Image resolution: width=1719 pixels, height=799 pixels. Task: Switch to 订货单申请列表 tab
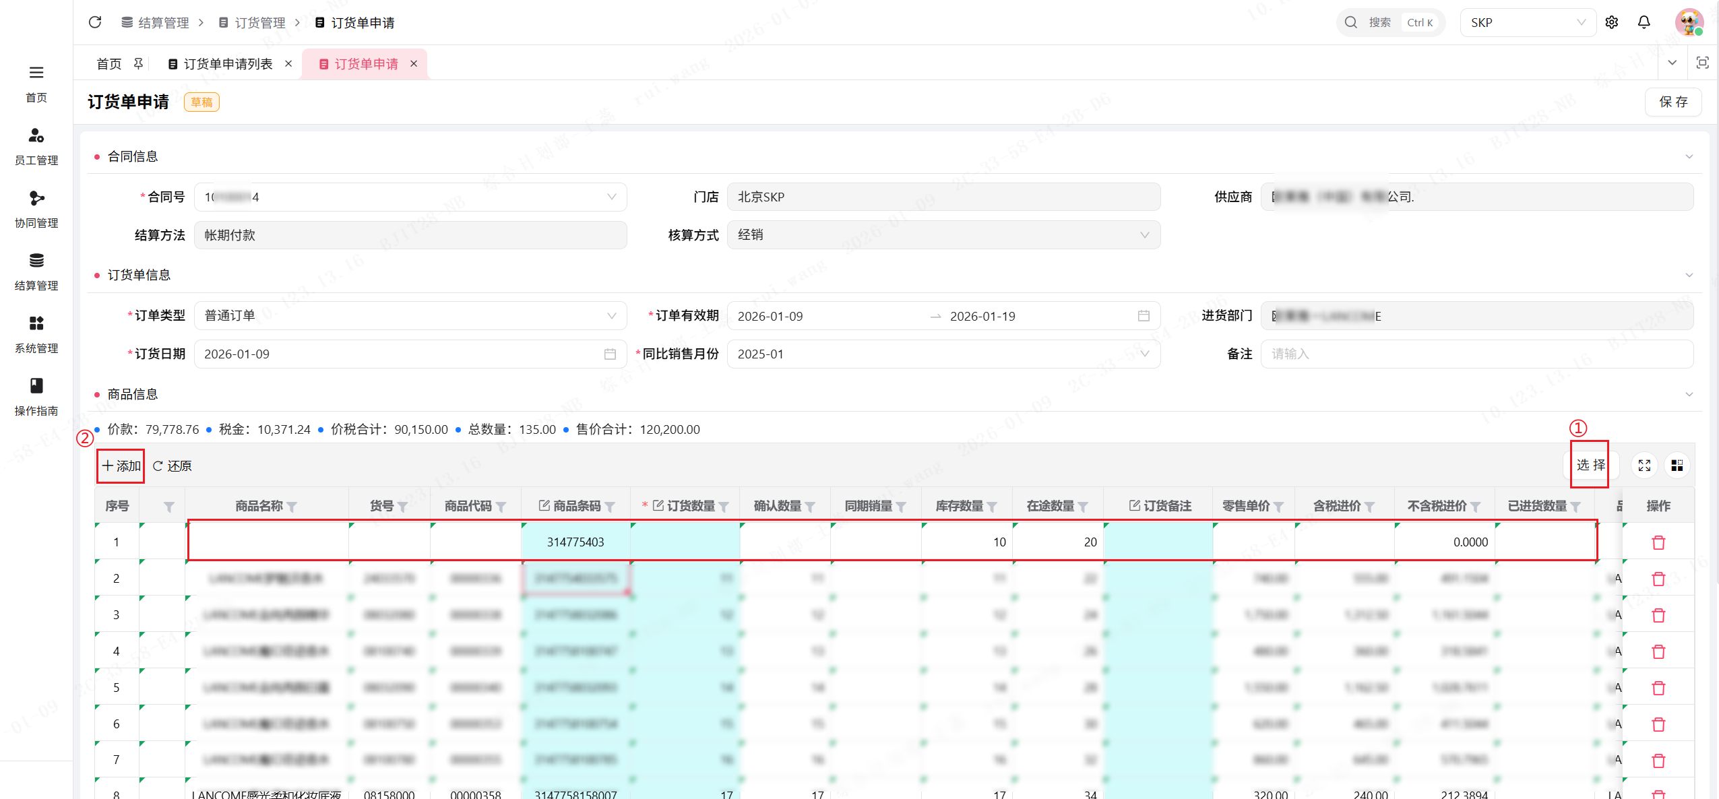tap(228, 63)
